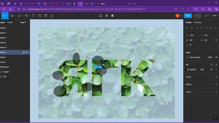
Task: Switch to the Prototype tab
Action: [x=198, y=23]
